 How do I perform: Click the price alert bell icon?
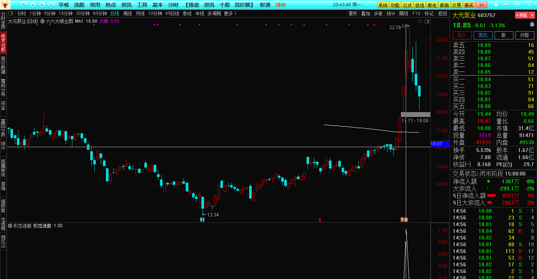click(x=532, y=25)
